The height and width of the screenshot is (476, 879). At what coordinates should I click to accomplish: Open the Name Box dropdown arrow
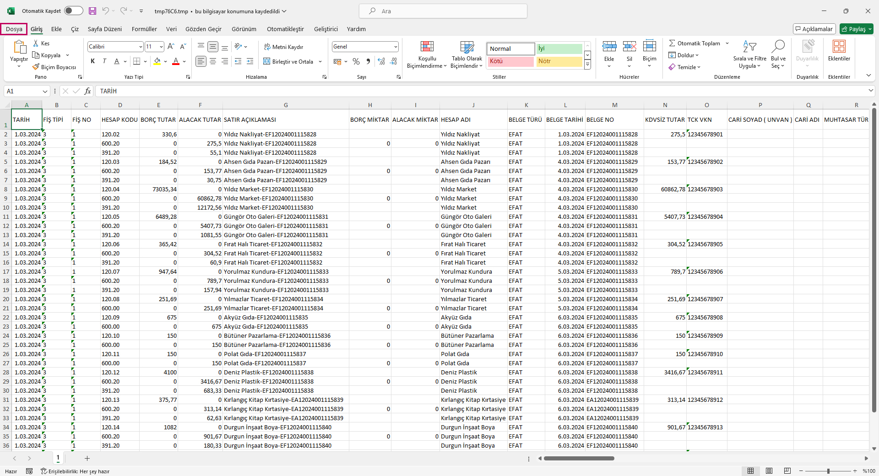(x=45, y=92)
